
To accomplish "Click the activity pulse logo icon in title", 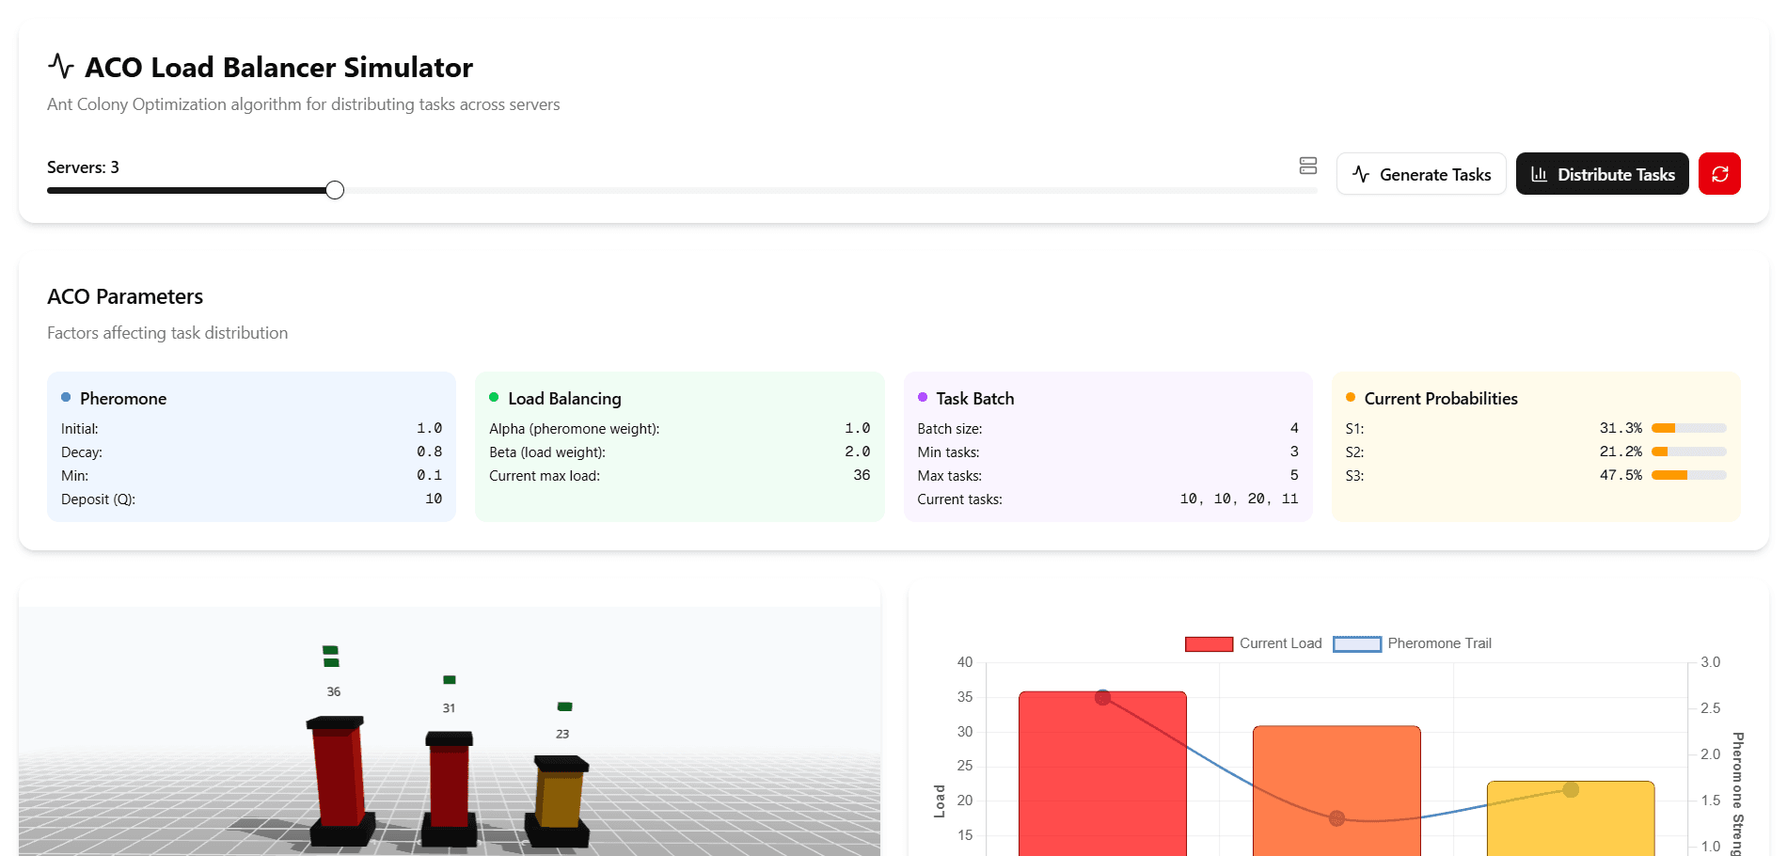I will [61, 66].
